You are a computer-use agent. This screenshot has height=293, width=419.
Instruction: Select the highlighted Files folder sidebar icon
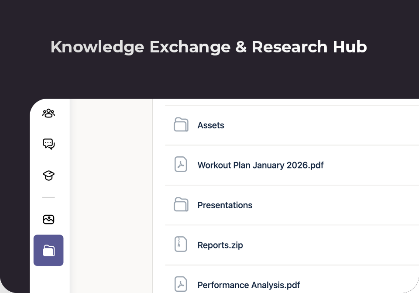[x=48, y=250]
